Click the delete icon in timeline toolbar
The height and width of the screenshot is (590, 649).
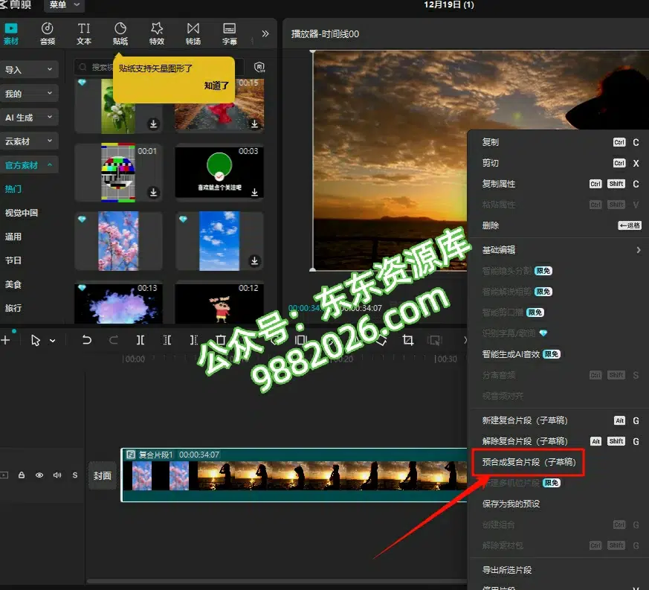(219, 340)
